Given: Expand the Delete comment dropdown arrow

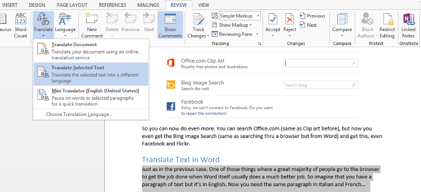Looking at the screenshot, I should (x=112, y=36).
